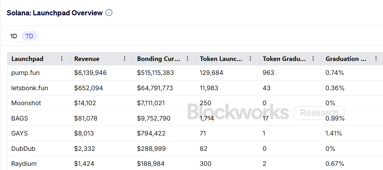Sort by the Token Graduations column header
The image size is (383, 170).
pyautogui.click(x=284, y=59)
